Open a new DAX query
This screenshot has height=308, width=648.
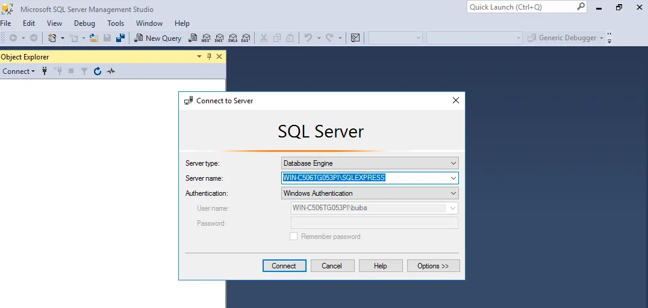coord(246,38)
